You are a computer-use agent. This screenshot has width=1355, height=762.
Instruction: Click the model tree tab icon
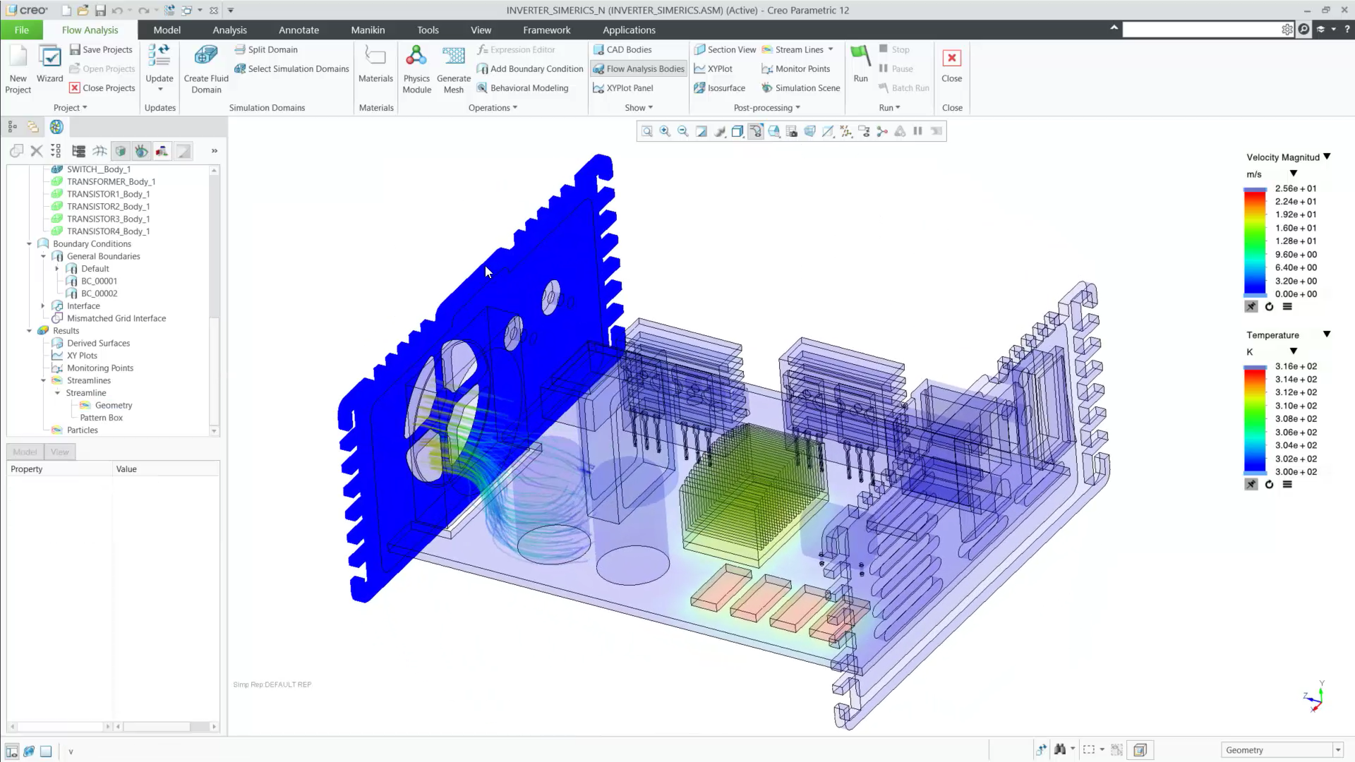pos(12,127)
